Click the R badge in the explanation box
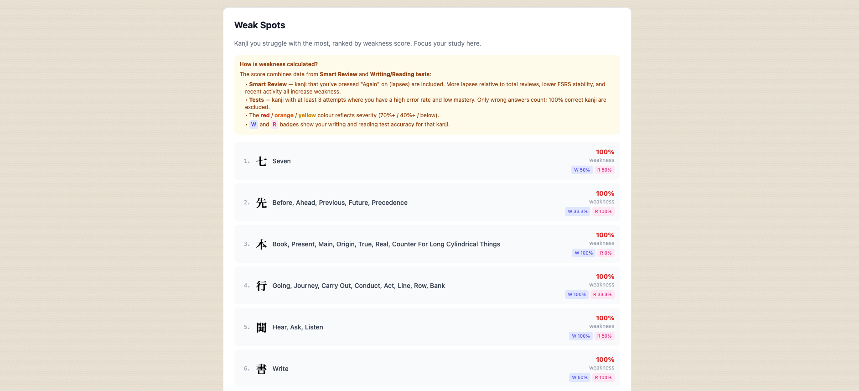The image size is (859, 391). (274, 125)
